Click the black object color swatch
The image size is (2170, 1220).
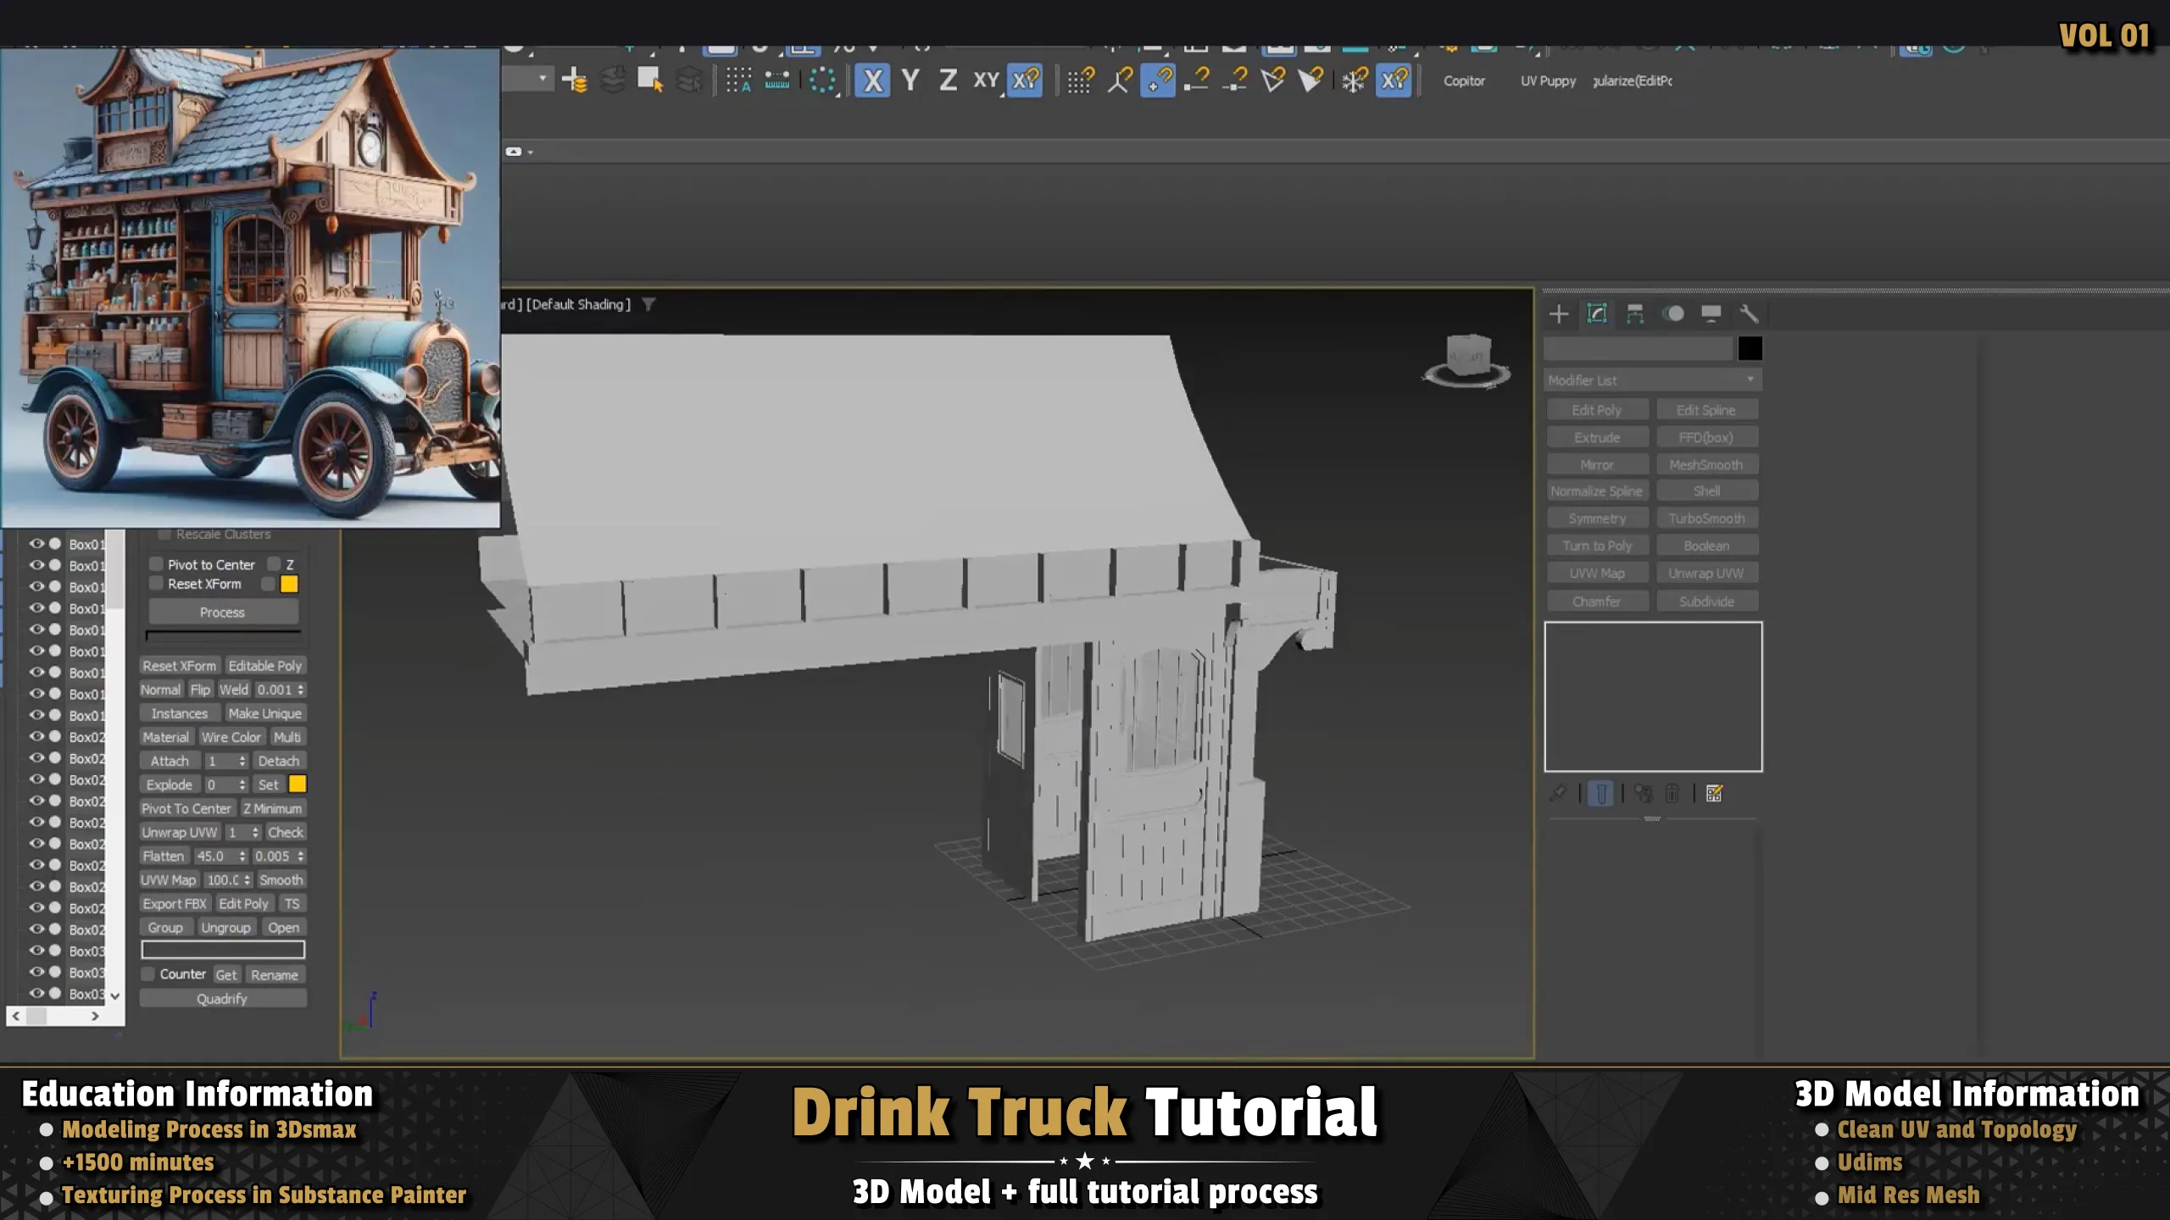pyautogui.click(x=1750, y=348)
